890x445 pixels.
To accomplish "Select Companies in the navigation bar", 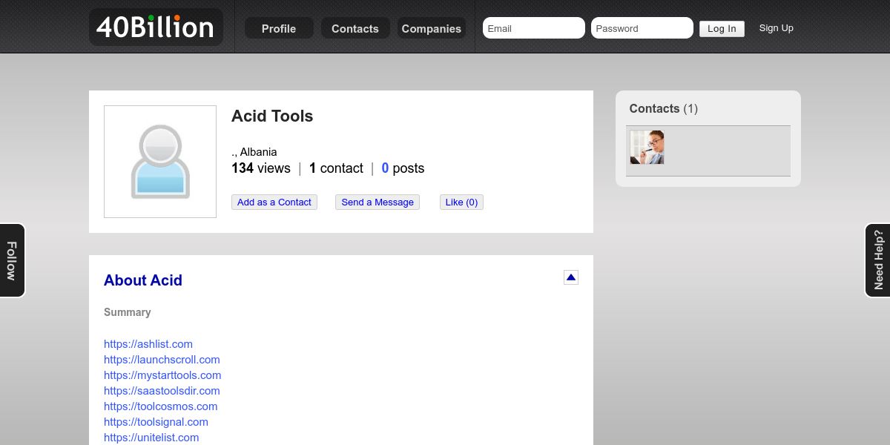I will [432, 29].
